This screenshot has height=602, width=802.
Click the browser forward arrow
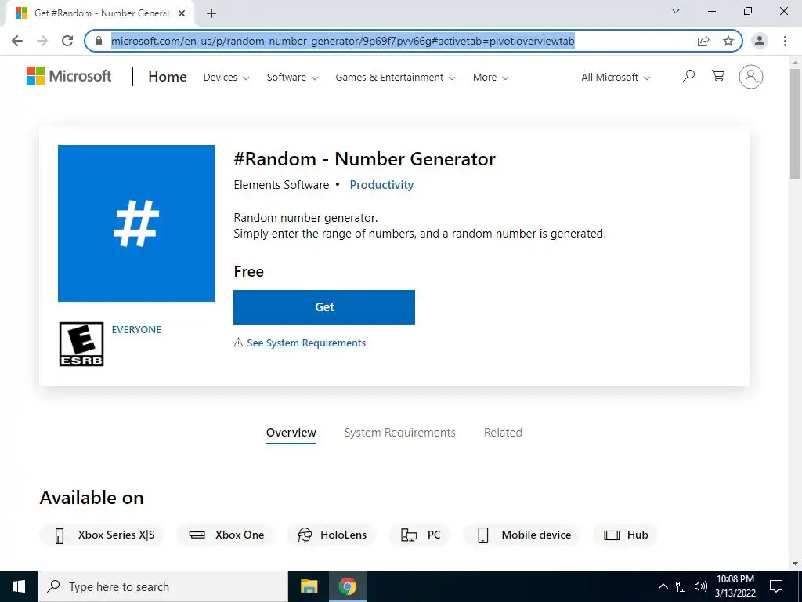tap(42, 41)
